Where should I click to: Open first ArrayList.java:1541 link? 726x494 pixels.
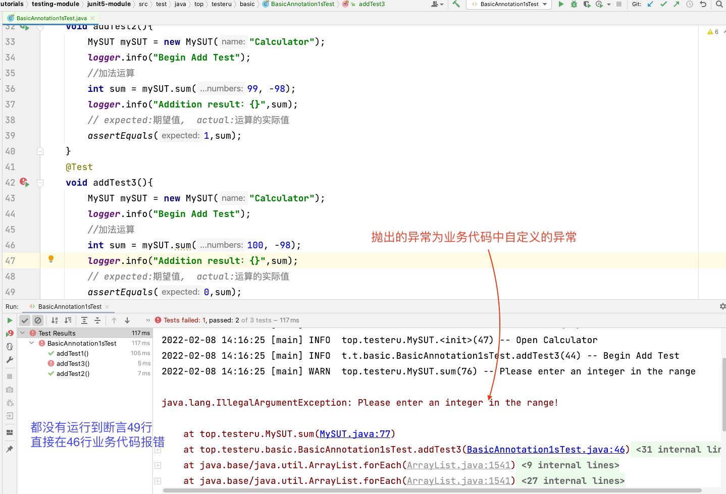(459, 465)
